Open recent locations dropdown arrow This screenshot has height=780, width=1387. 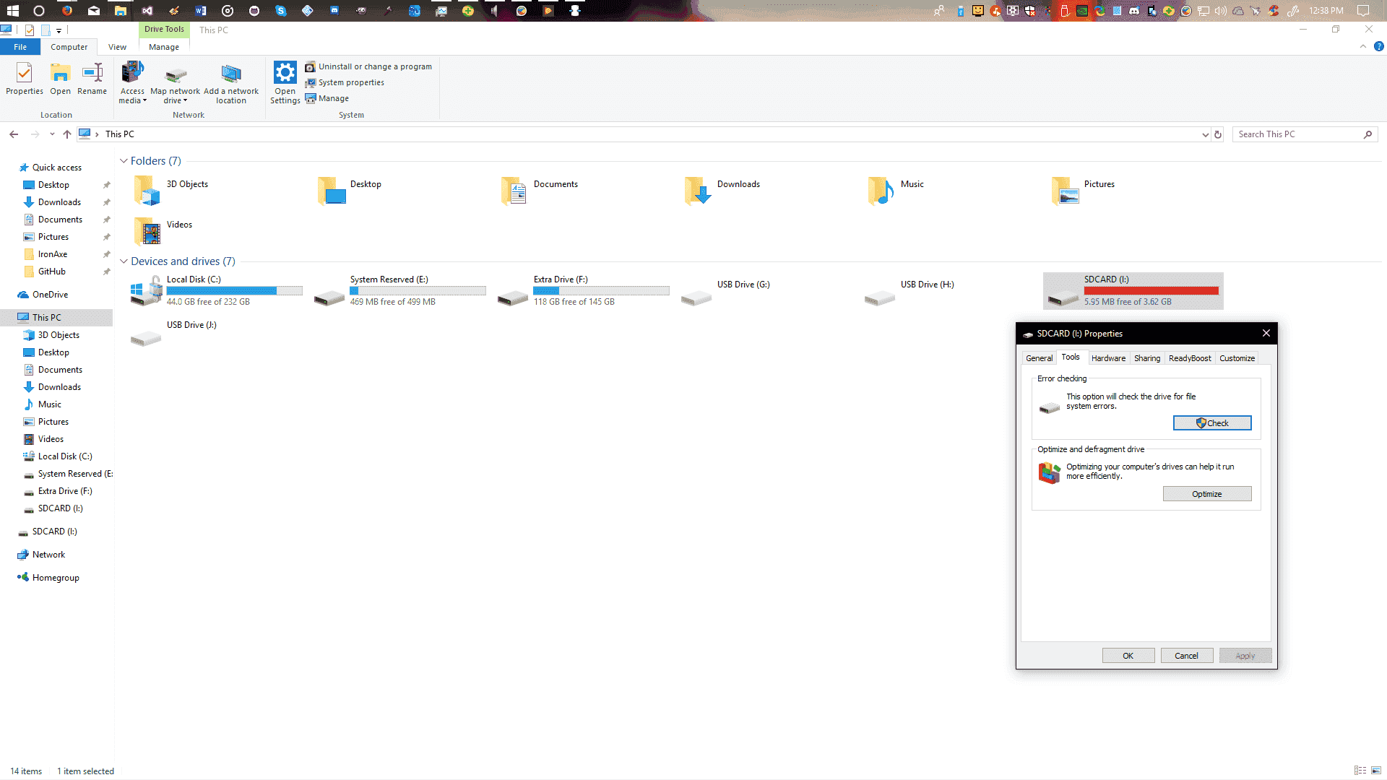[52, 134]
